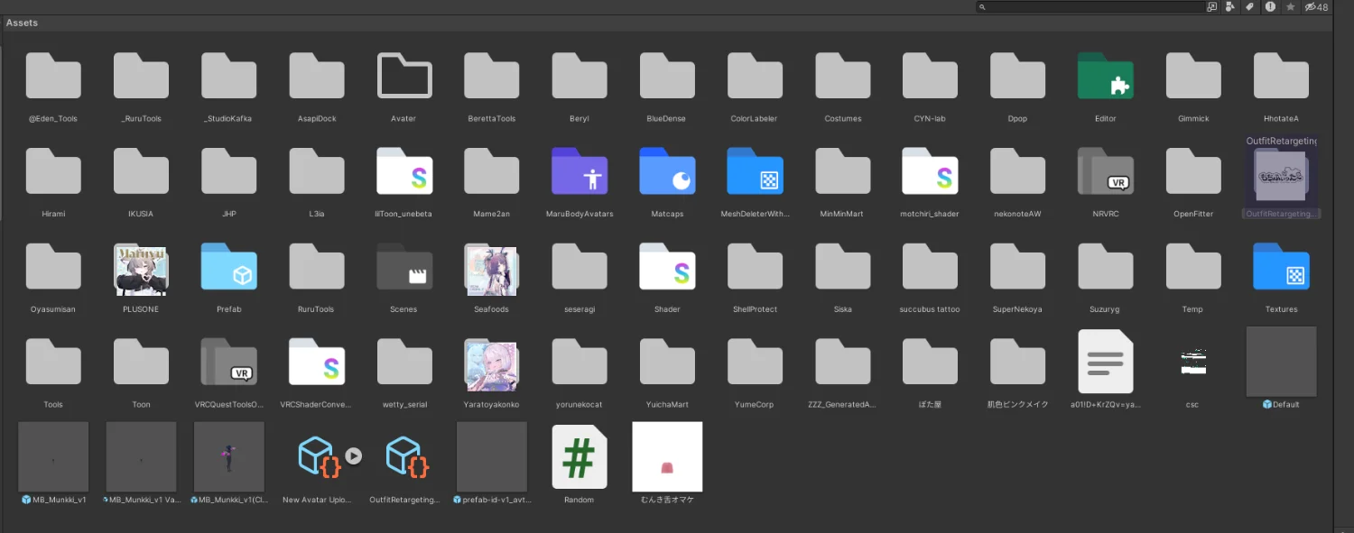Select the MB_Munkki_v1 prefab thumbnail

(x=53, y=457)
